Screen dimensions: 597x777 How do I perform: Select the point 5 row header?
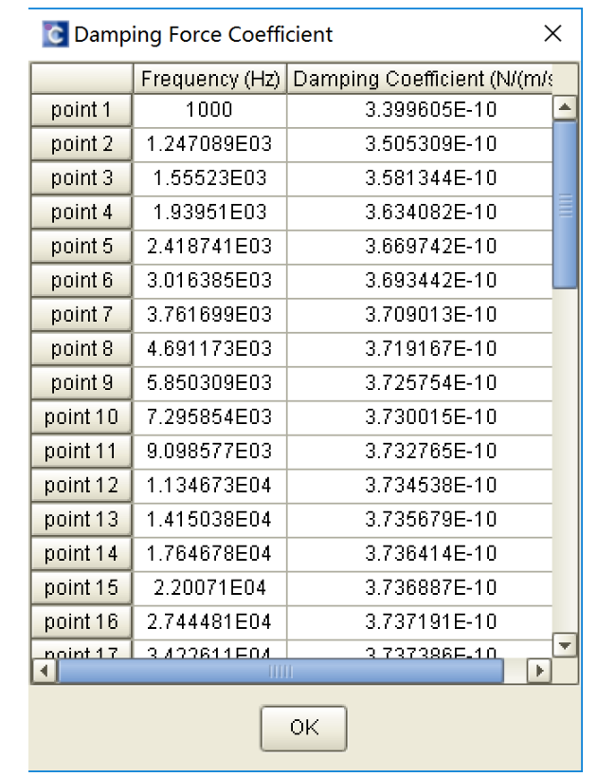coord(81,247)
